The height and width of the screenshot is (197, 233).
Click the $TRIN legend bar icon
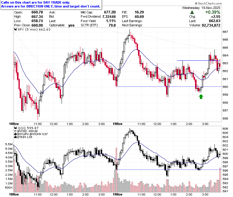(x=15, y=137)
